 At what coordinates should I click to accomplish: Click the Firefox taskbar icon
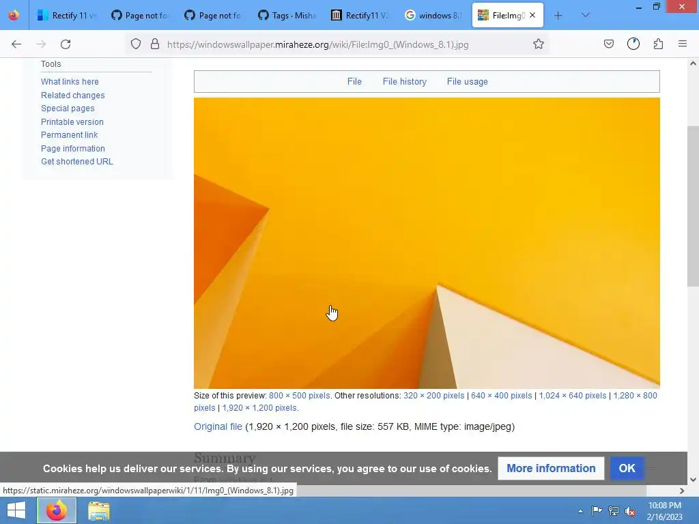pos(57,510)
